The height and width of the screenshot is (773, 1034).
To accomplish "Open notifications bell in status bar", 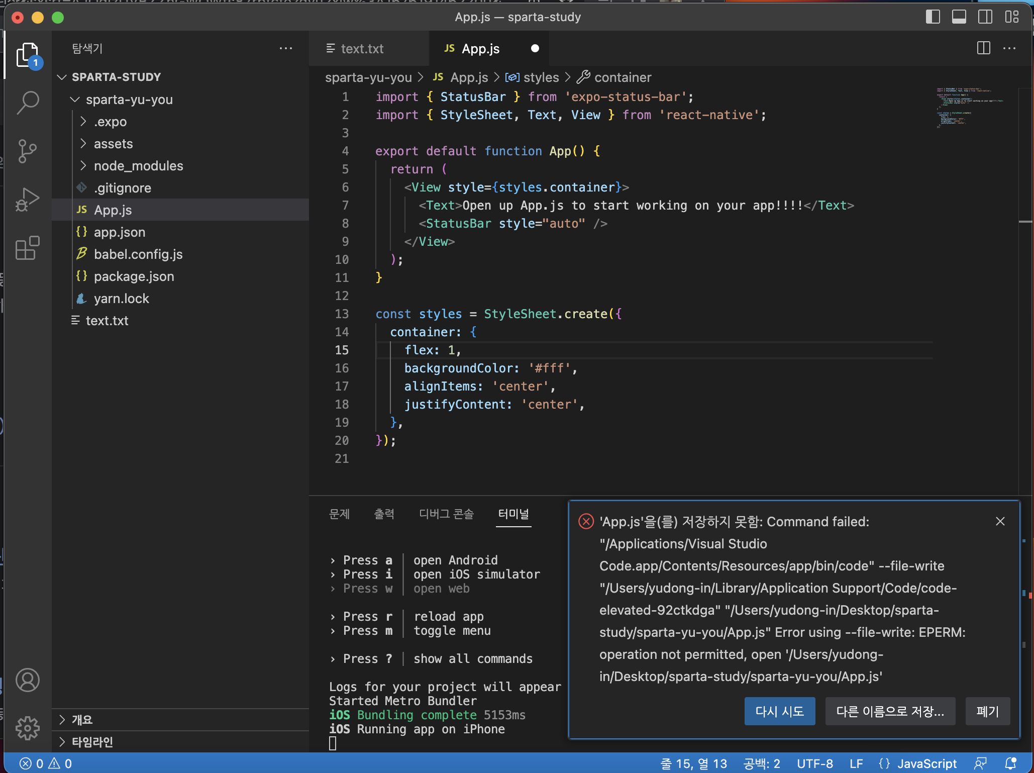I will tap(1010, 764).
